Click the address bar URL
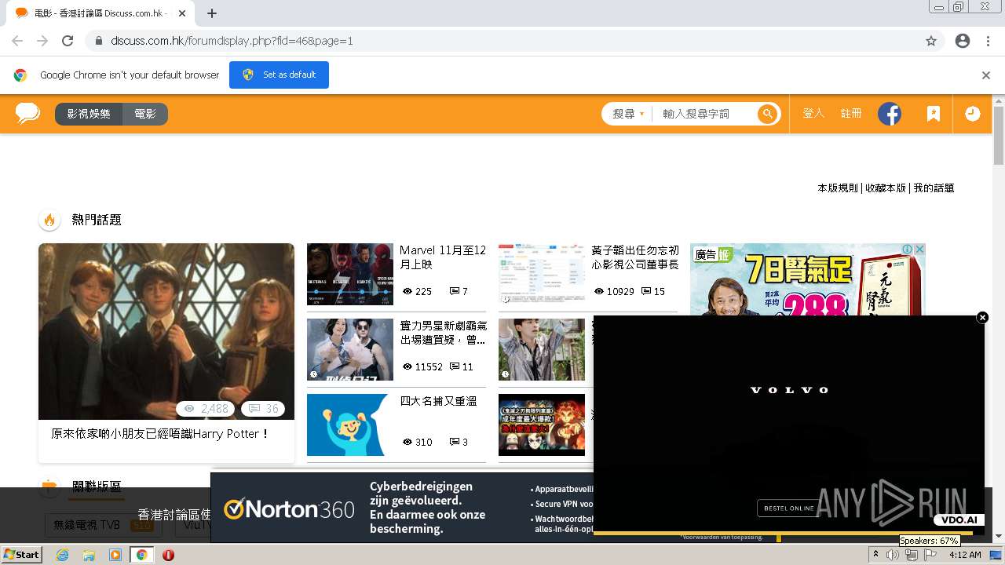This screenshot has width=1005, height=565. (x=232, y=41)
